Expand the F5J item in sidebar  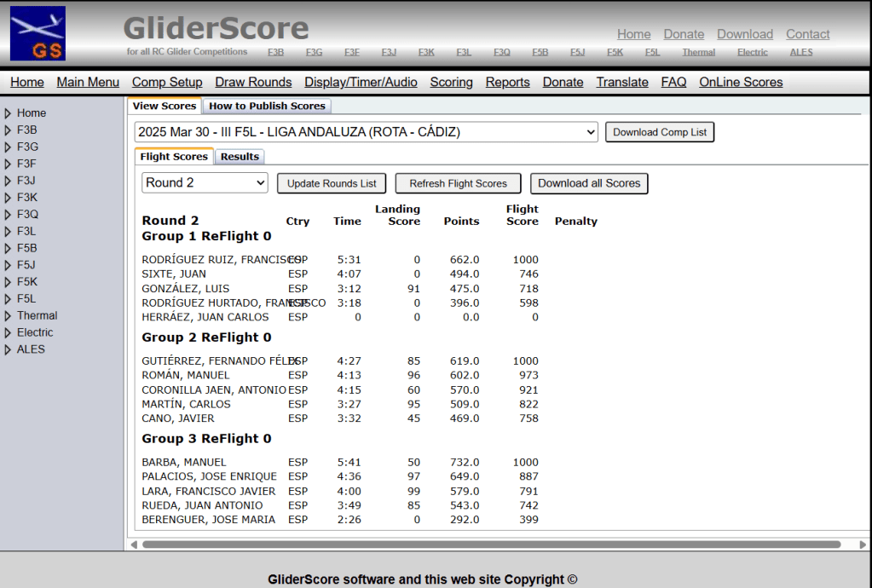(8, 265)
